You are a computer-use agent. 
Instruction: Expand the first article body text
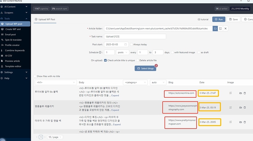pyautogui.click(x=115, y=95)
